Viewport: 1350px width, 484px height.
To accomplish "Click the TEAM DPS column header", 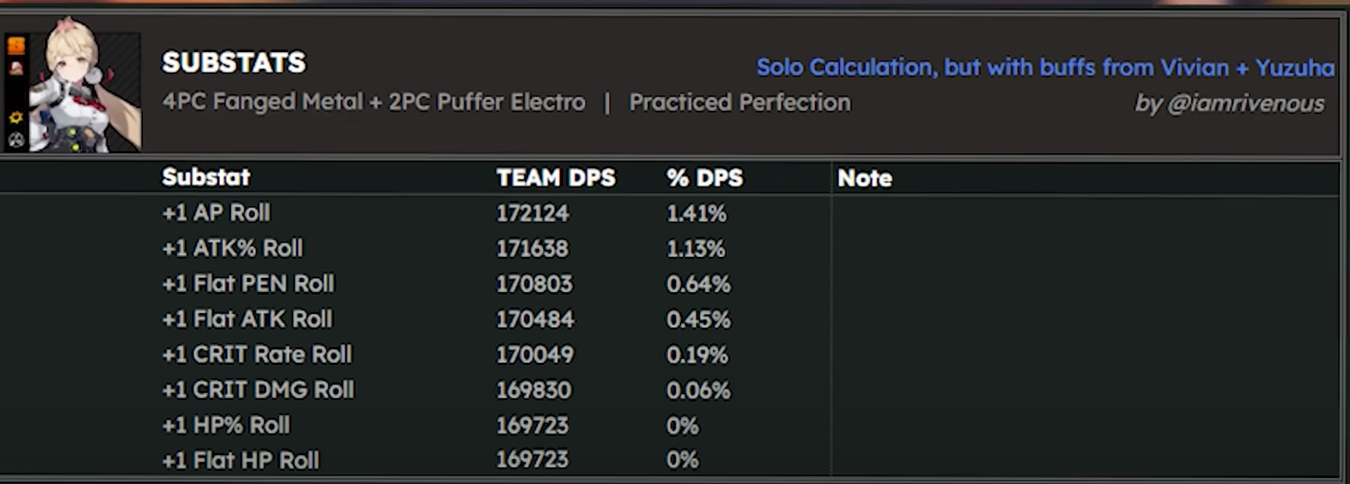I will tap(556, 178).
